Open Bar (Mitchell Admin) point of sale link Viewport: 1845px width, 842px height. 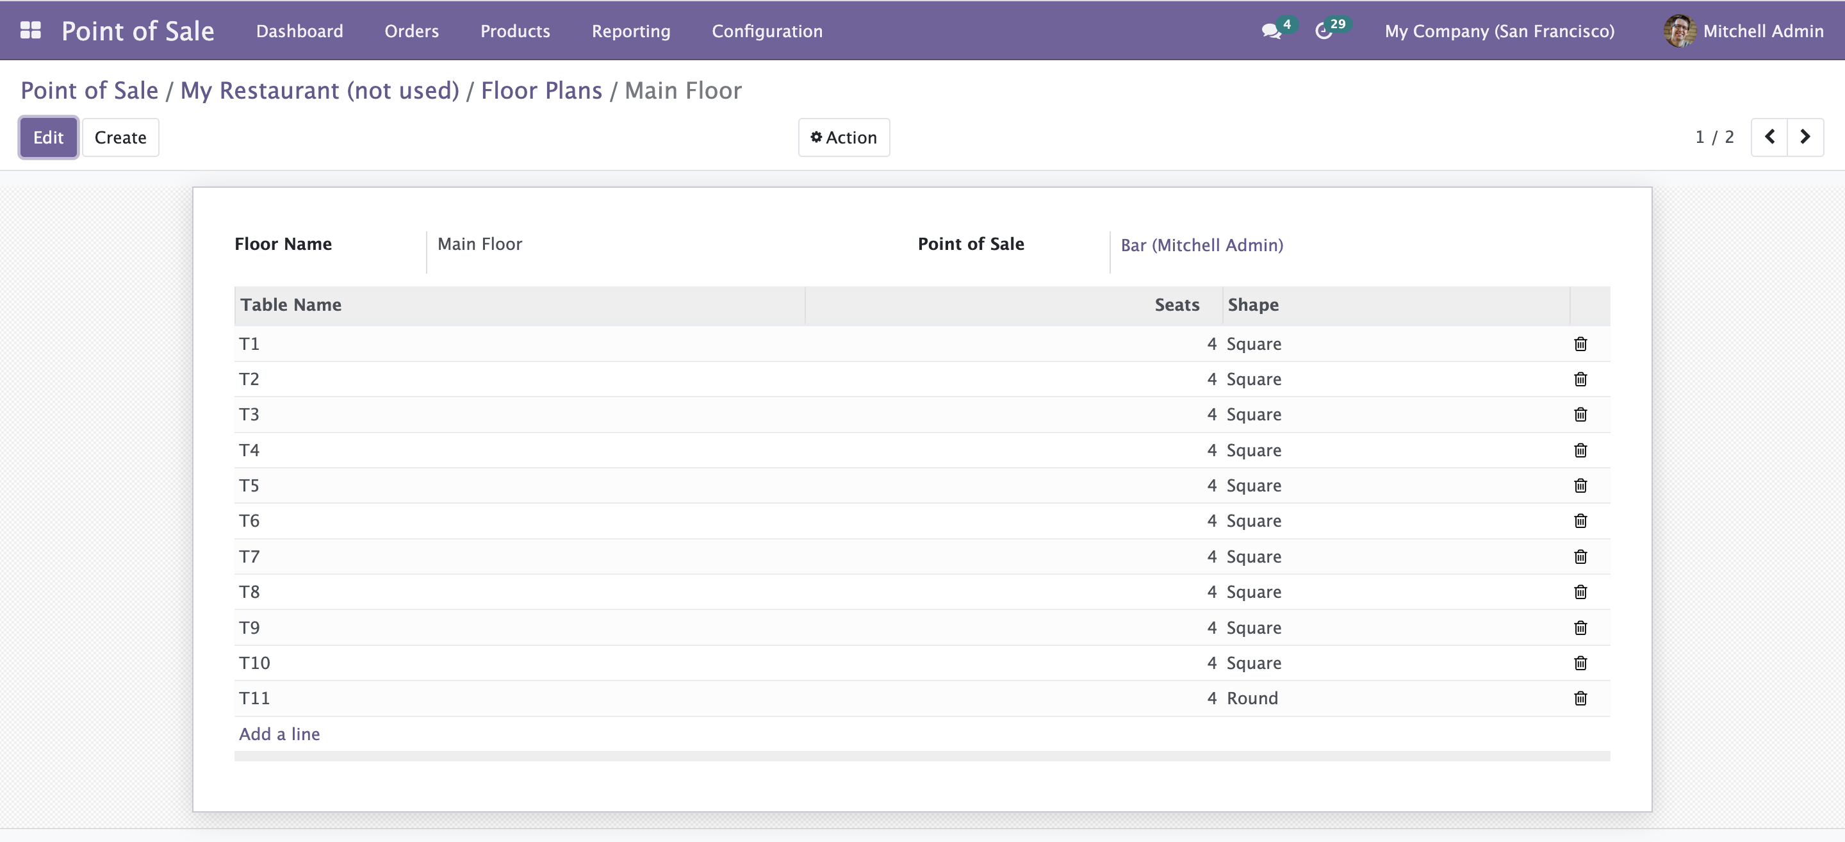(1201, 245)
